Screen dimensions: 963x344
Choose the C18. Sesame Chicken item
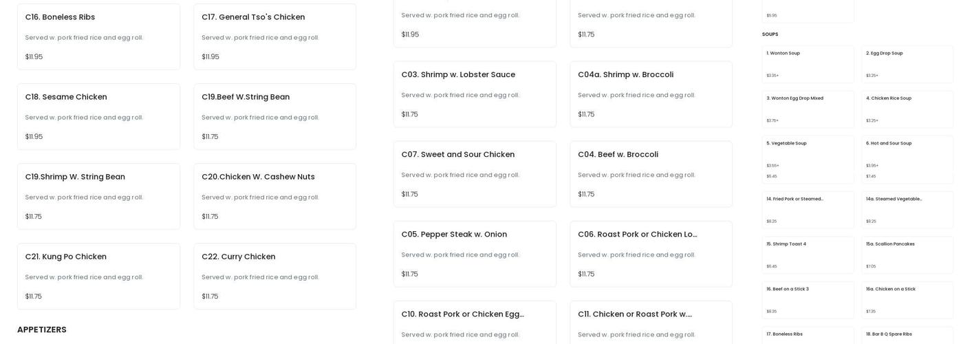tap(98, 116)
